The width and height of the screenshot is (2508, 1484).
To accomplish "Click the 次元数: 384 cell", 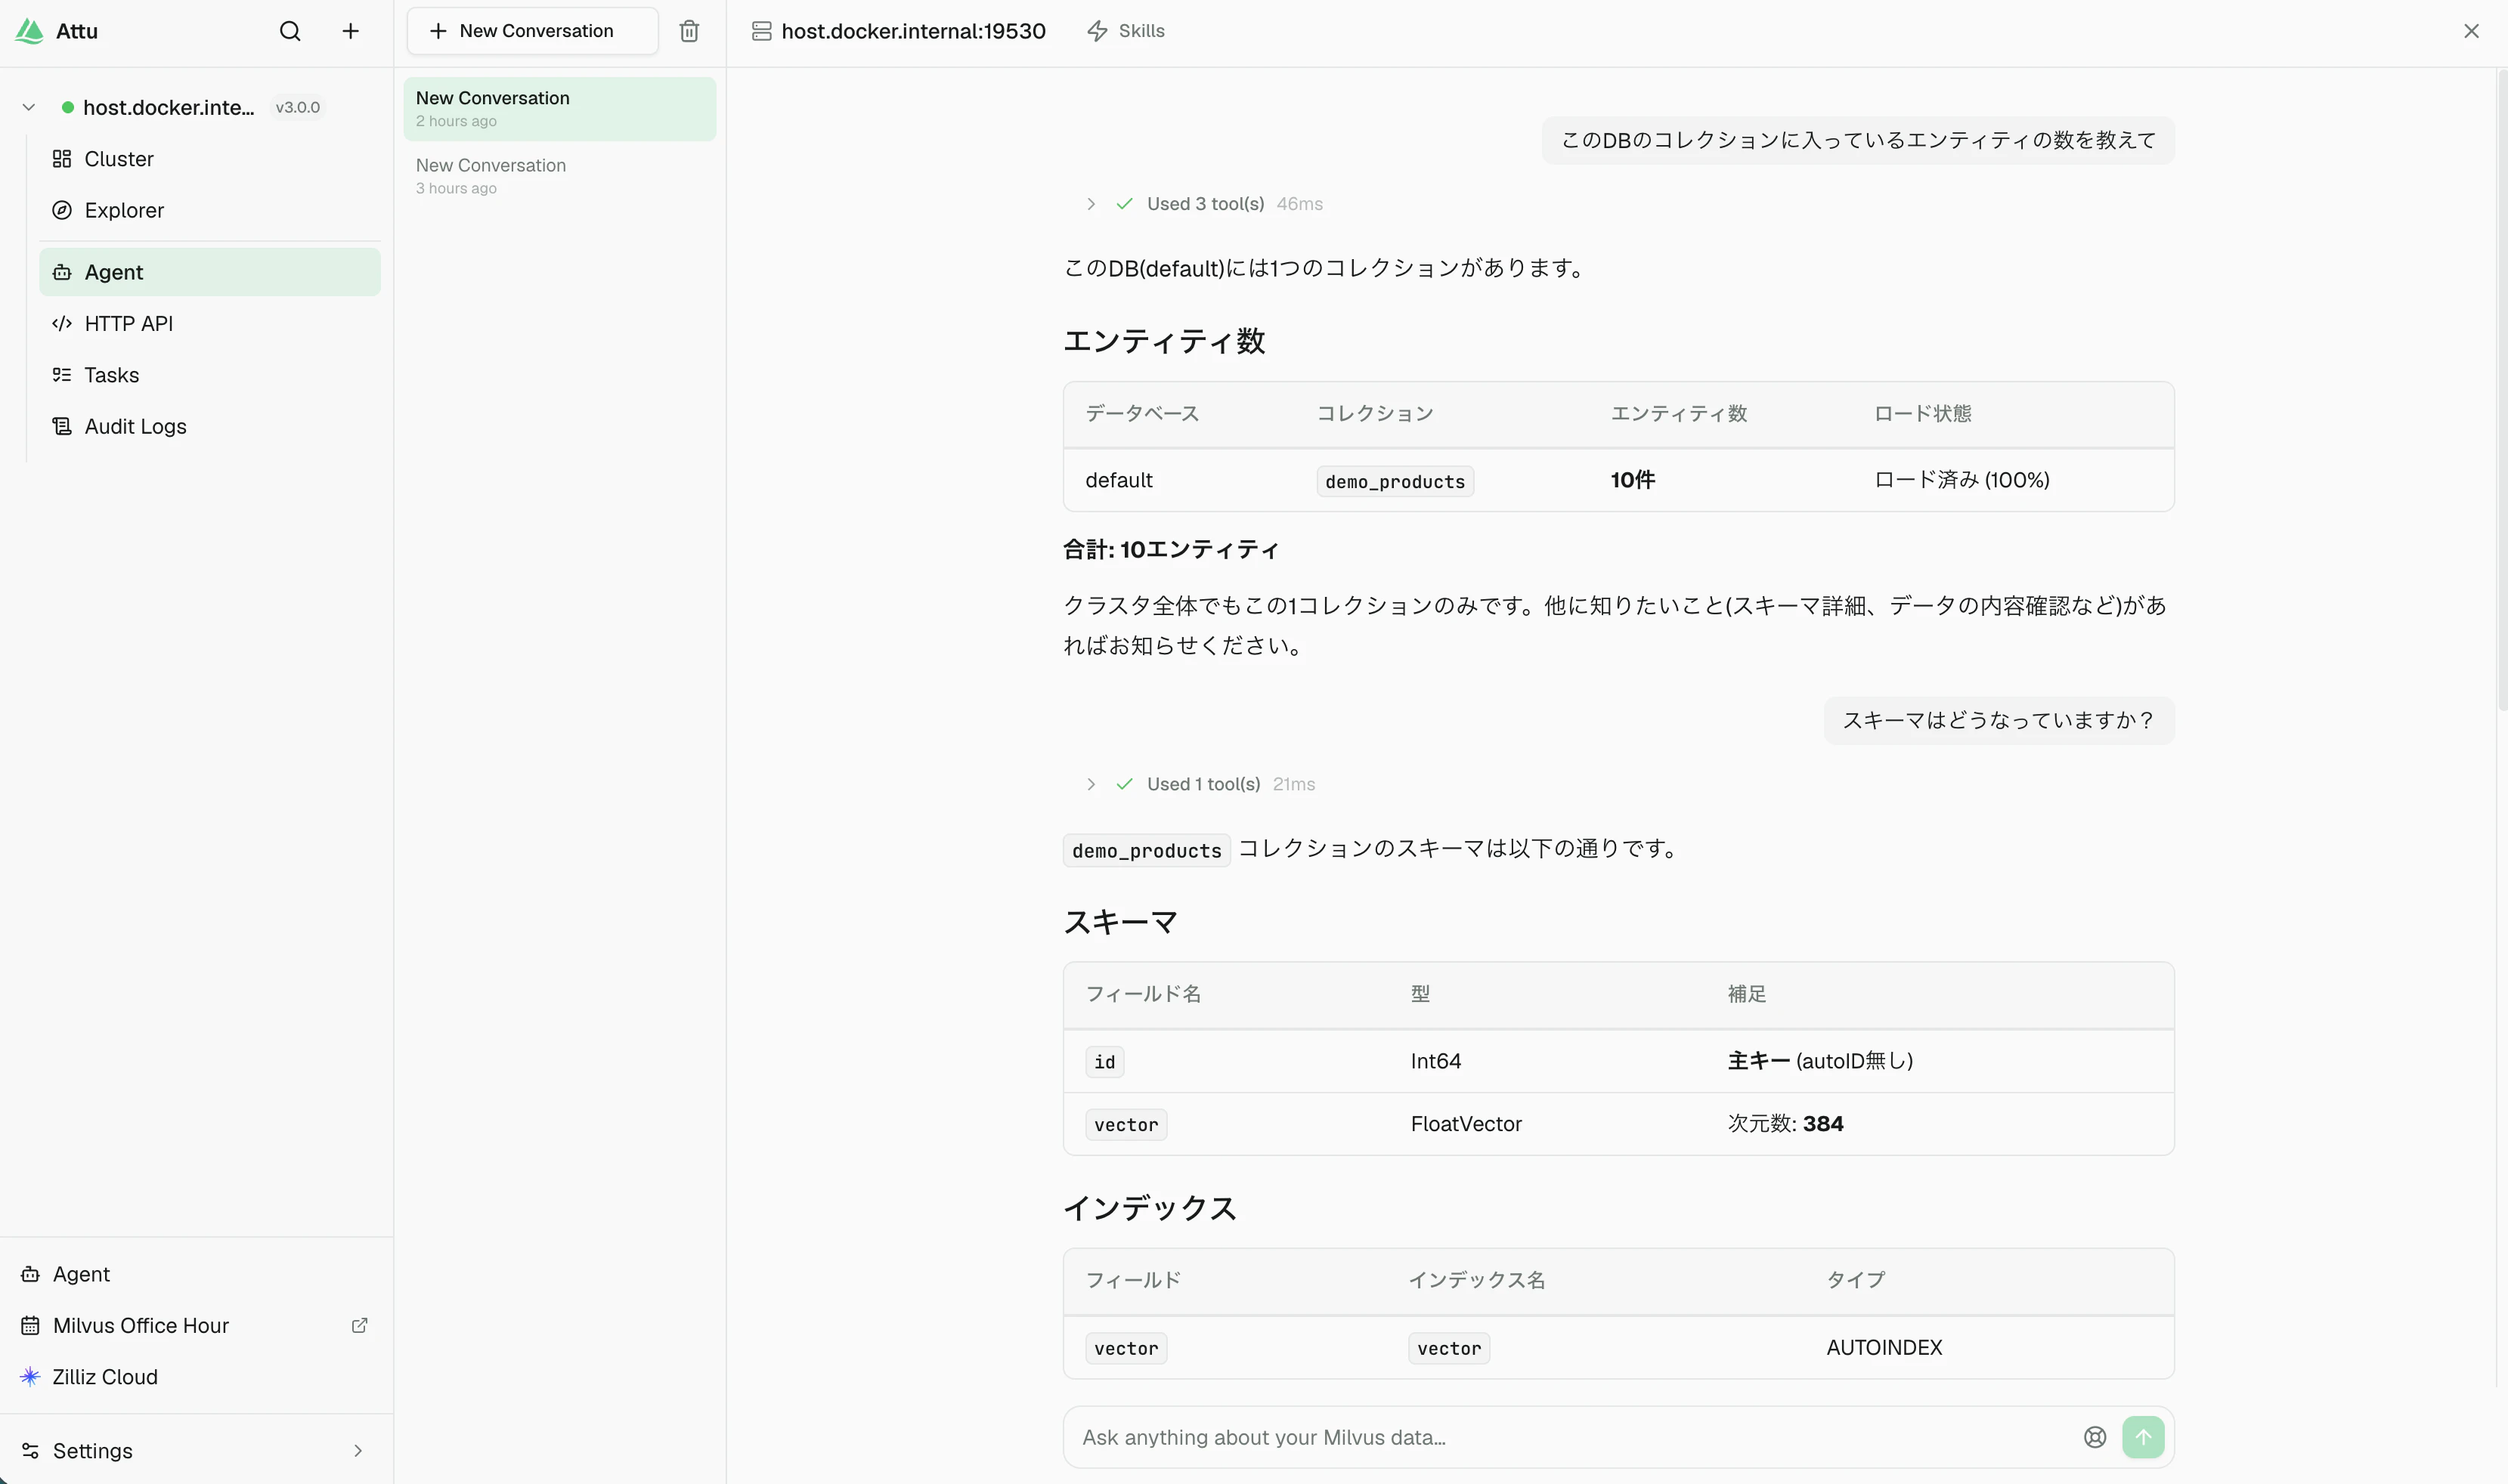I will (x=1785, y=1124).
